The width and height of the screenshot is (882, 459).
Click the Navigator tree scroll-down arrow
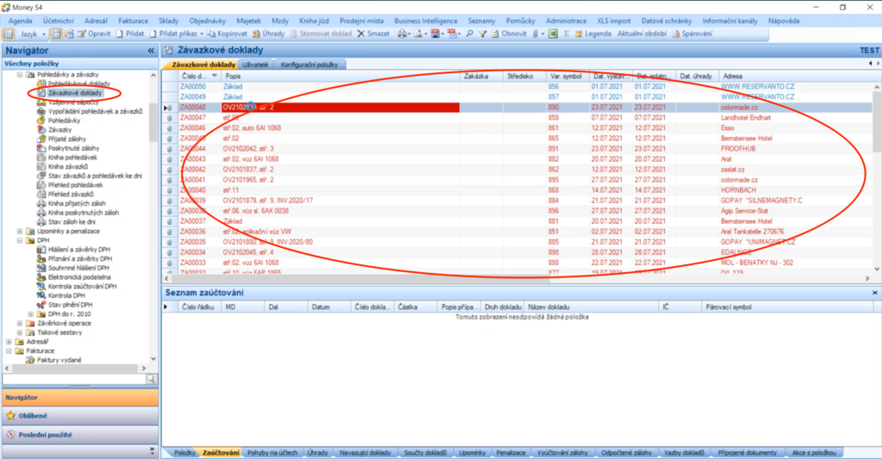click(x=153, y=359)
